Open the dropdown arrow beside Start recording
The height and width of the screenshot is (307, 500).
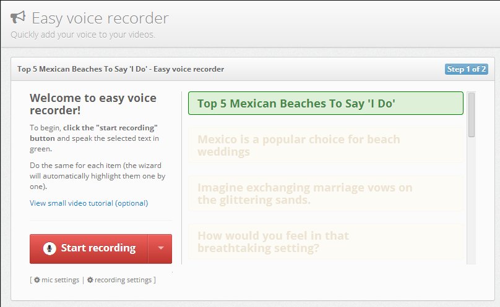pyautogui.click(x=160, y=249)
